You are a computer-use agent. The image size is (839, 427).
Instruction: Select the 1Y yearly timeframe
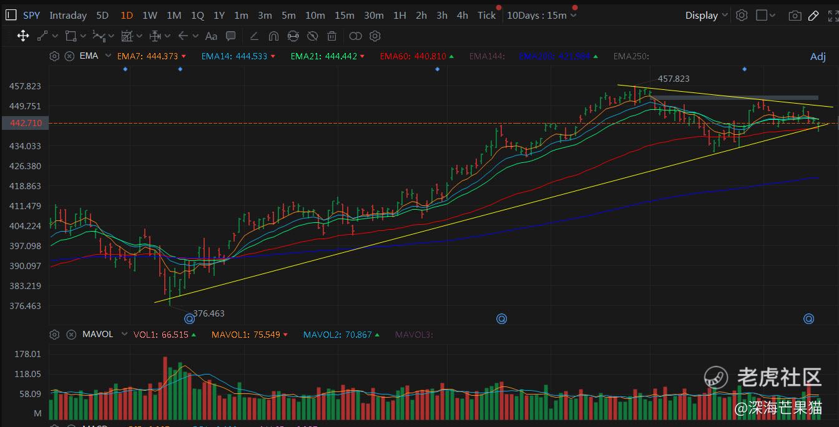pyautogui.click(x=219, y=16)
